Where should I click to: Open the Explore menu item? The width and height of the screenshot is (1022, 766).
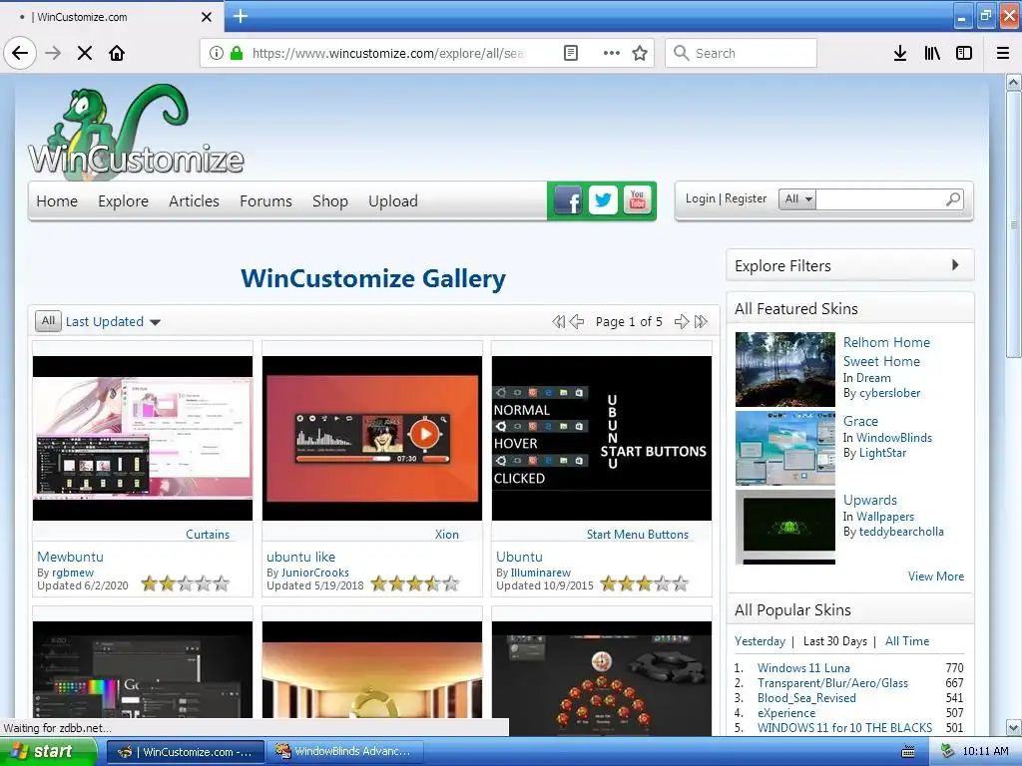[123, 201]
